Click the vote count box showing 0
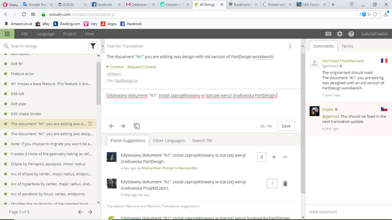 (262, 157)
